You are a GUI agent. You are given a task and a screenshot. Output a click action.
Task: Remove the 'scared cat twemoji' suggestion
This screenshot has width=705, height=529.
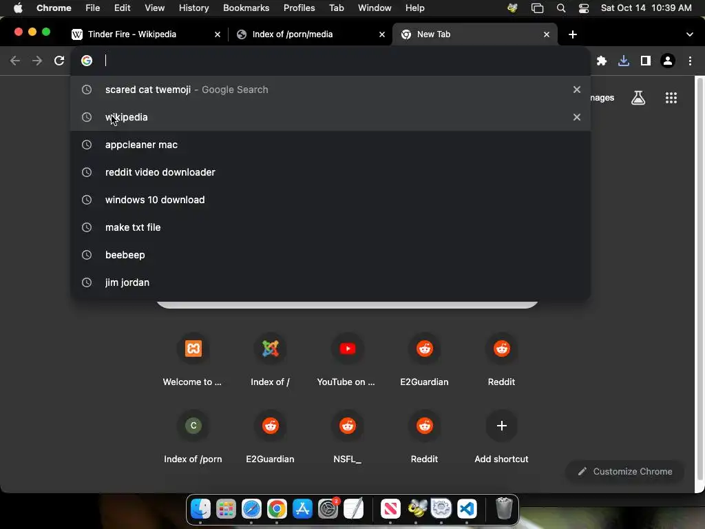tap(576, 90)
